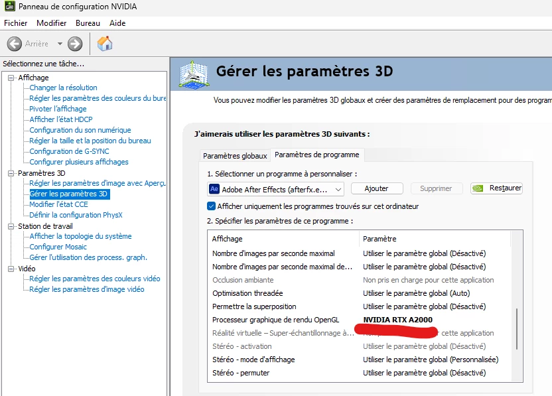Switch to Paramètres globaux tab
The height and width of the screenshot is (396, 552).
[235, 156]
